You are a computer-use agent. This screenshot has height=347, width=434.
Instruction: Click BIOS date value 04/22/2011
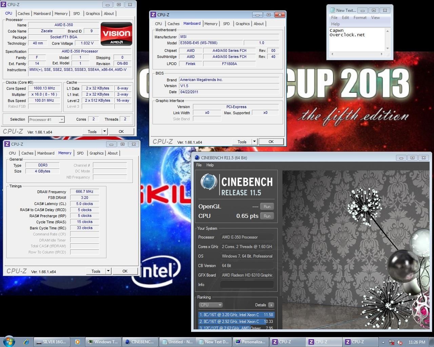click(x=229, y=92)
